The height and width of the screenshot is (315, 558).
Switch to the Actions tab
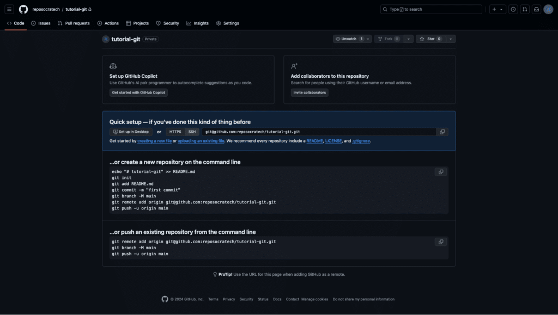[108, 23]
